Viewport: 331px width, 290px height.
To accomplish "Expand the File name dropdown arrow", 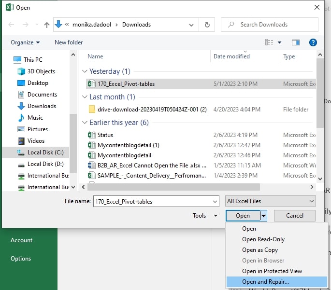I will 215,202.
